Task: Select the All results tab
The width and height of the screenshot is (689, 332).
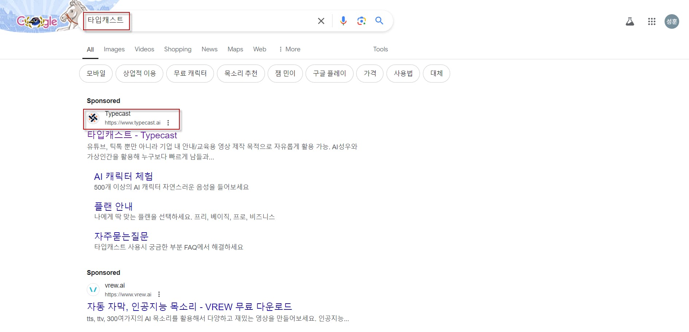Action: coord(90,49)
